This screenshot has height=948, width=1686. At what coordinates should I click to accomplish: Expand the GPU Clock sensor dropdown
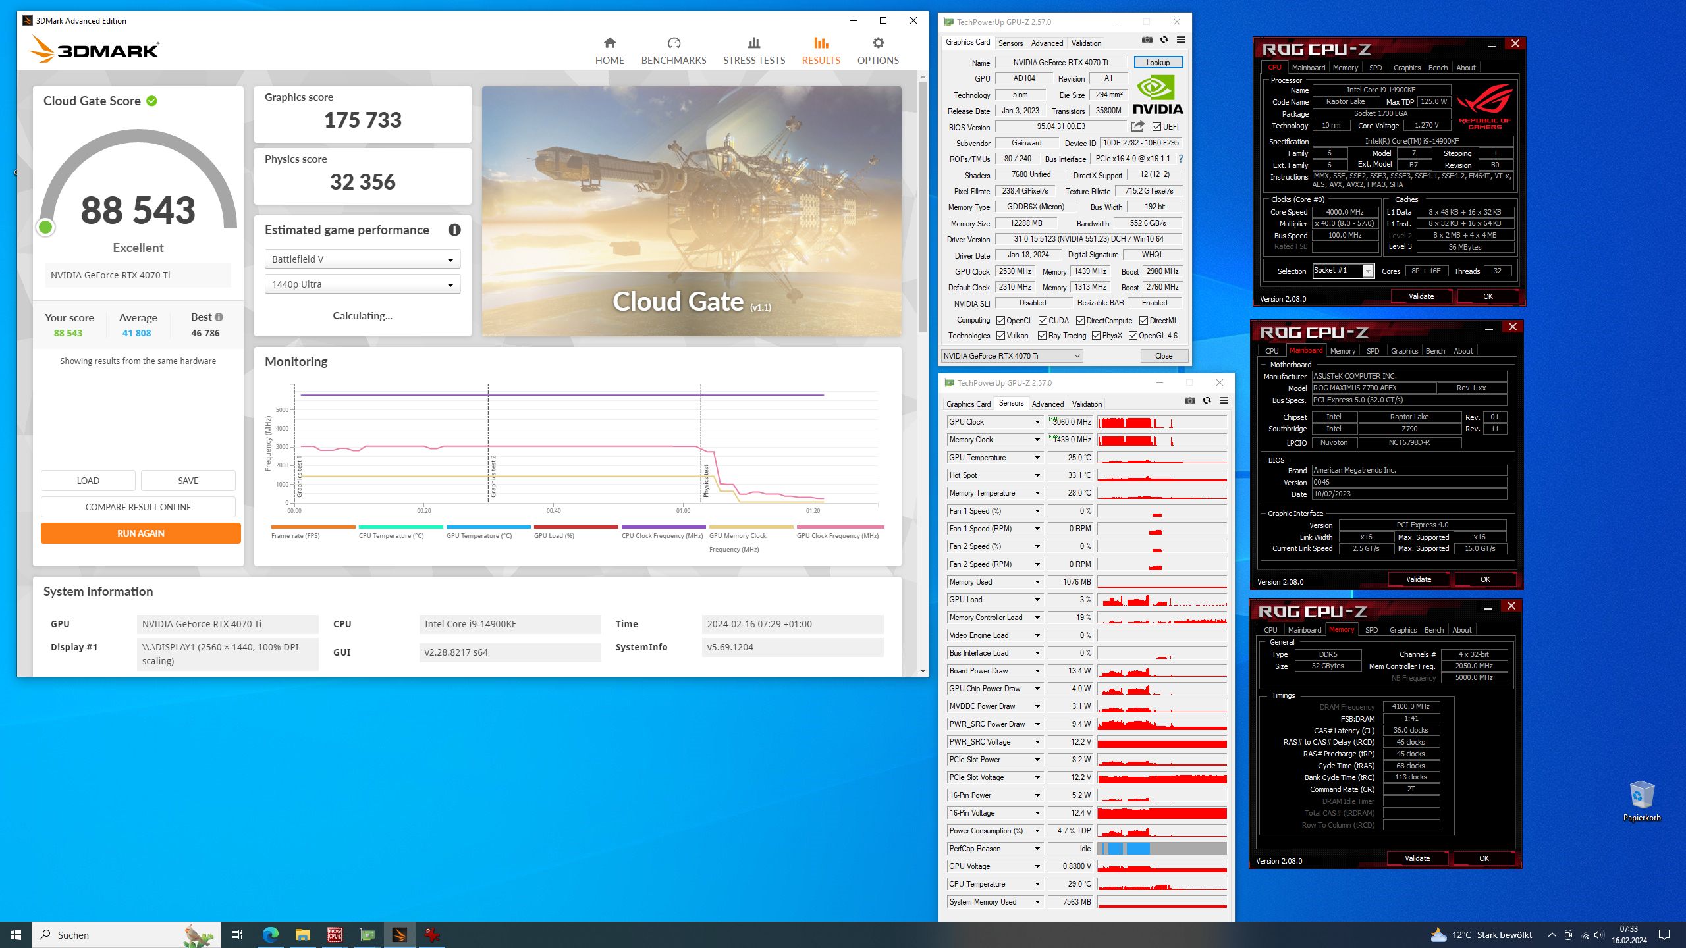(1037, 422)
